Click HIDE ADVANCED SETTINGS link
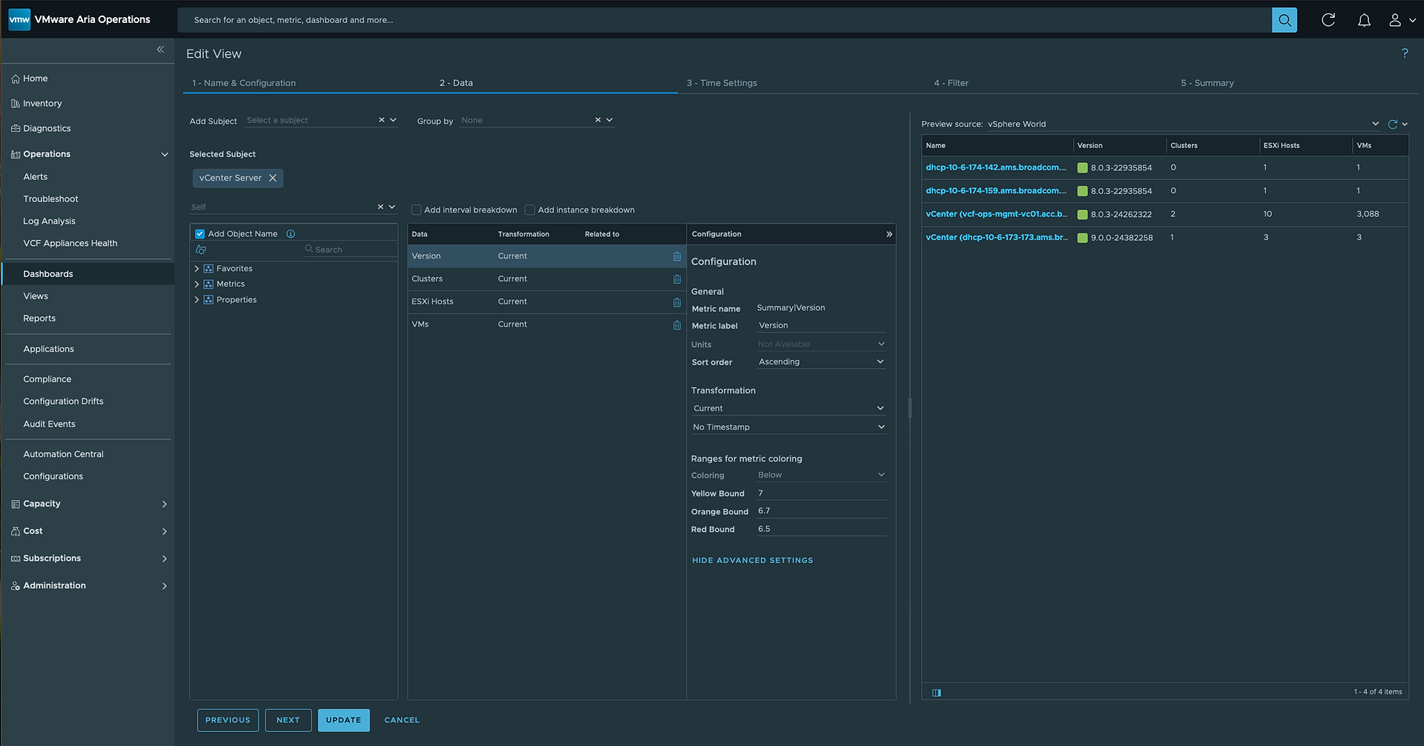1424x746 pixels. (752, 561)
